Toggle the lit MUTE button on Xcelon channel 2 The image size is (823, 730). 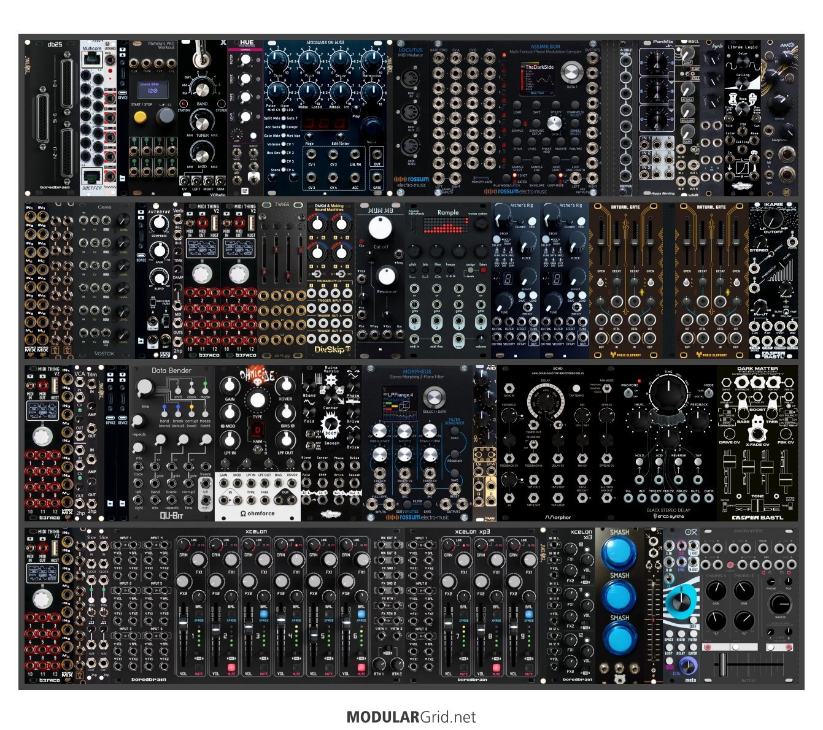(231, 667)
